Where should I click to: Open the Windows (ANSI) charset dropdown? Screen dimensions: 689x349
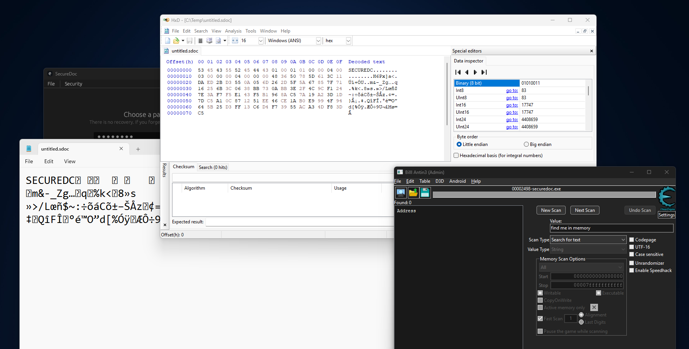click(318, 41)
